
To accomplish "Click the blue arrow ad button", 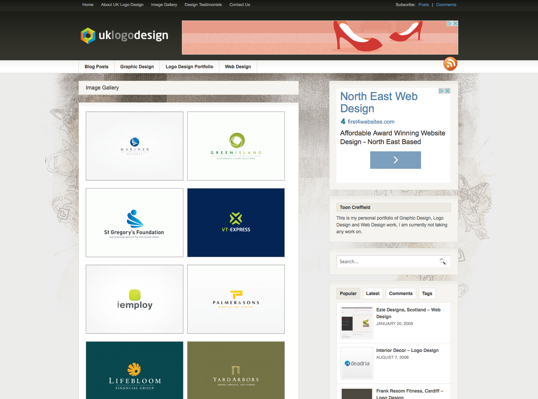I will click(396, 160).
